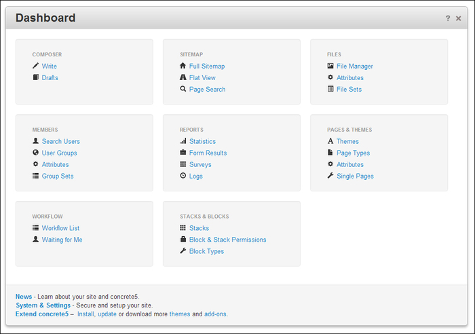Click the briefcase icon beside Form Results
This screenshot has height=334, width=475.
tap(183, 153)
